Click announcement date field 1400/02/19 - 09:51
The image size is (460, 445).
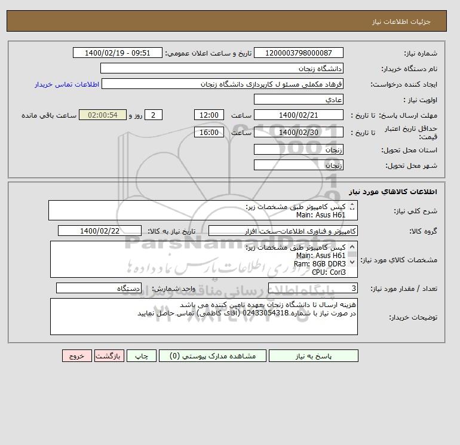[x=117, y=53]
